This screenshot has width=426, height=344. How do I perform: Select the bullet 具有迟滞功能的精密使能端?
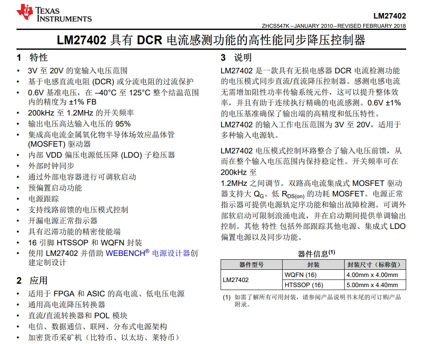click(74, 231)
